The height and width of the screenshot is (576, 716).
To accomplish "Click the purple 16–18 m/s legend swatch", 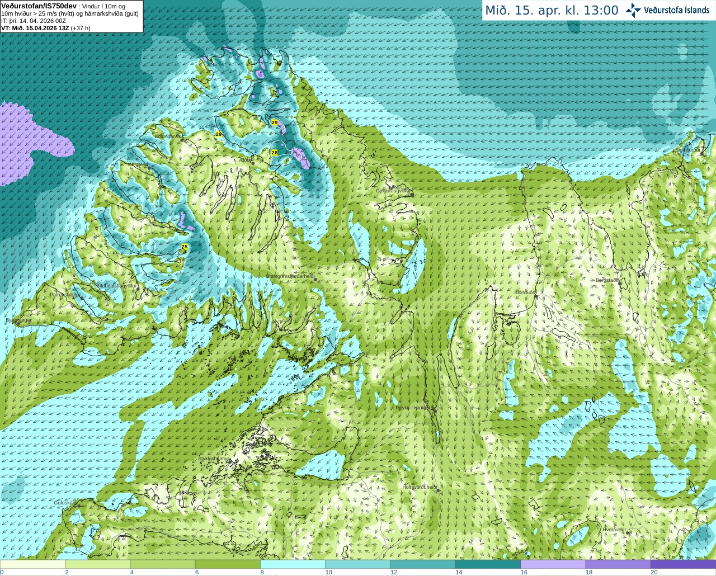I will coord(553,565).
